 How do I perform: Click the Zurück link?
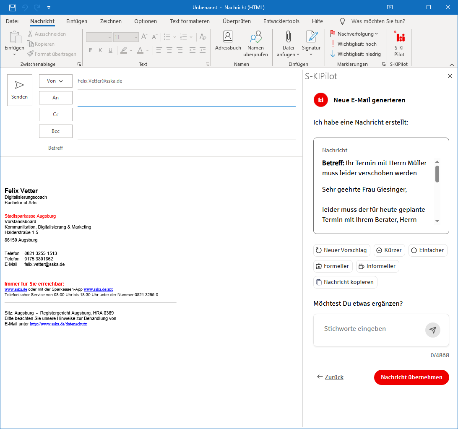pyautogui.click(x=330, y=377)
